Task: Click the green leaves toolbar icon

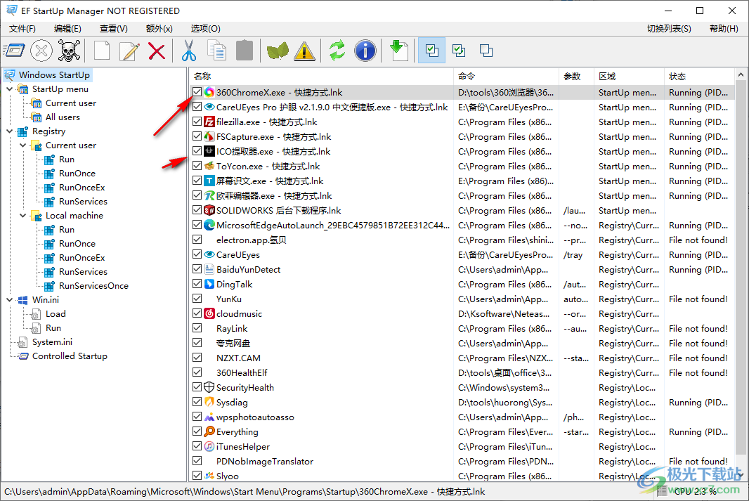Action: click(x=278, y=51)
